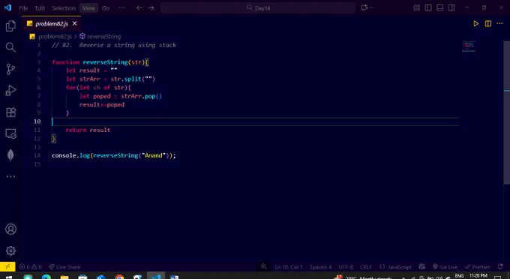
Task: Open the Customize Layout icon
Action: (417, 7)
